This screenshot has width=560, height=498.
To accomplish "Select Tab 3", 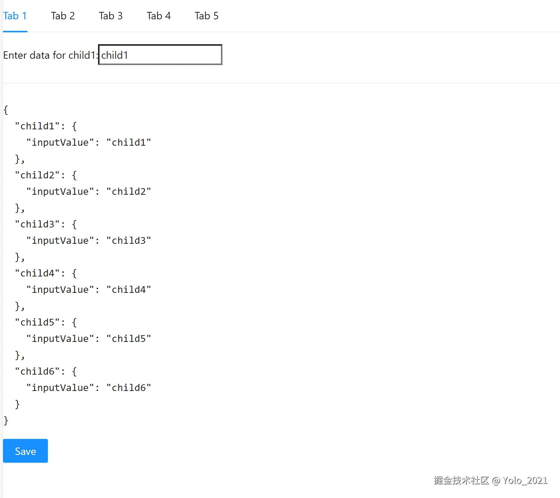I will (x=111, y=16).
